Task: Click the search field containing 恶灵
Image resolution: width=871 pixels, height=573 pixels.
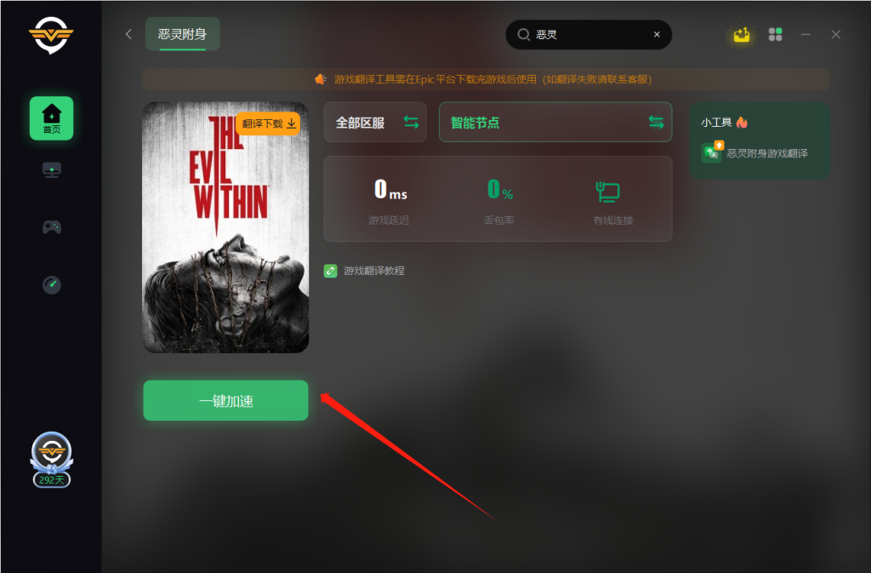Action: (x=589, y=34)
